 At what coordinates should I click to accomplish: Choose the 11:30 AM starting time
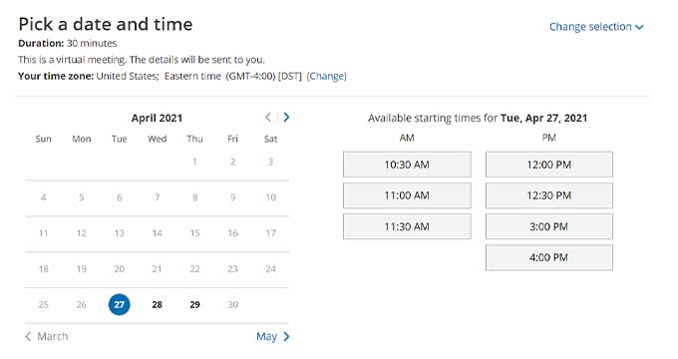coord(407,226)
